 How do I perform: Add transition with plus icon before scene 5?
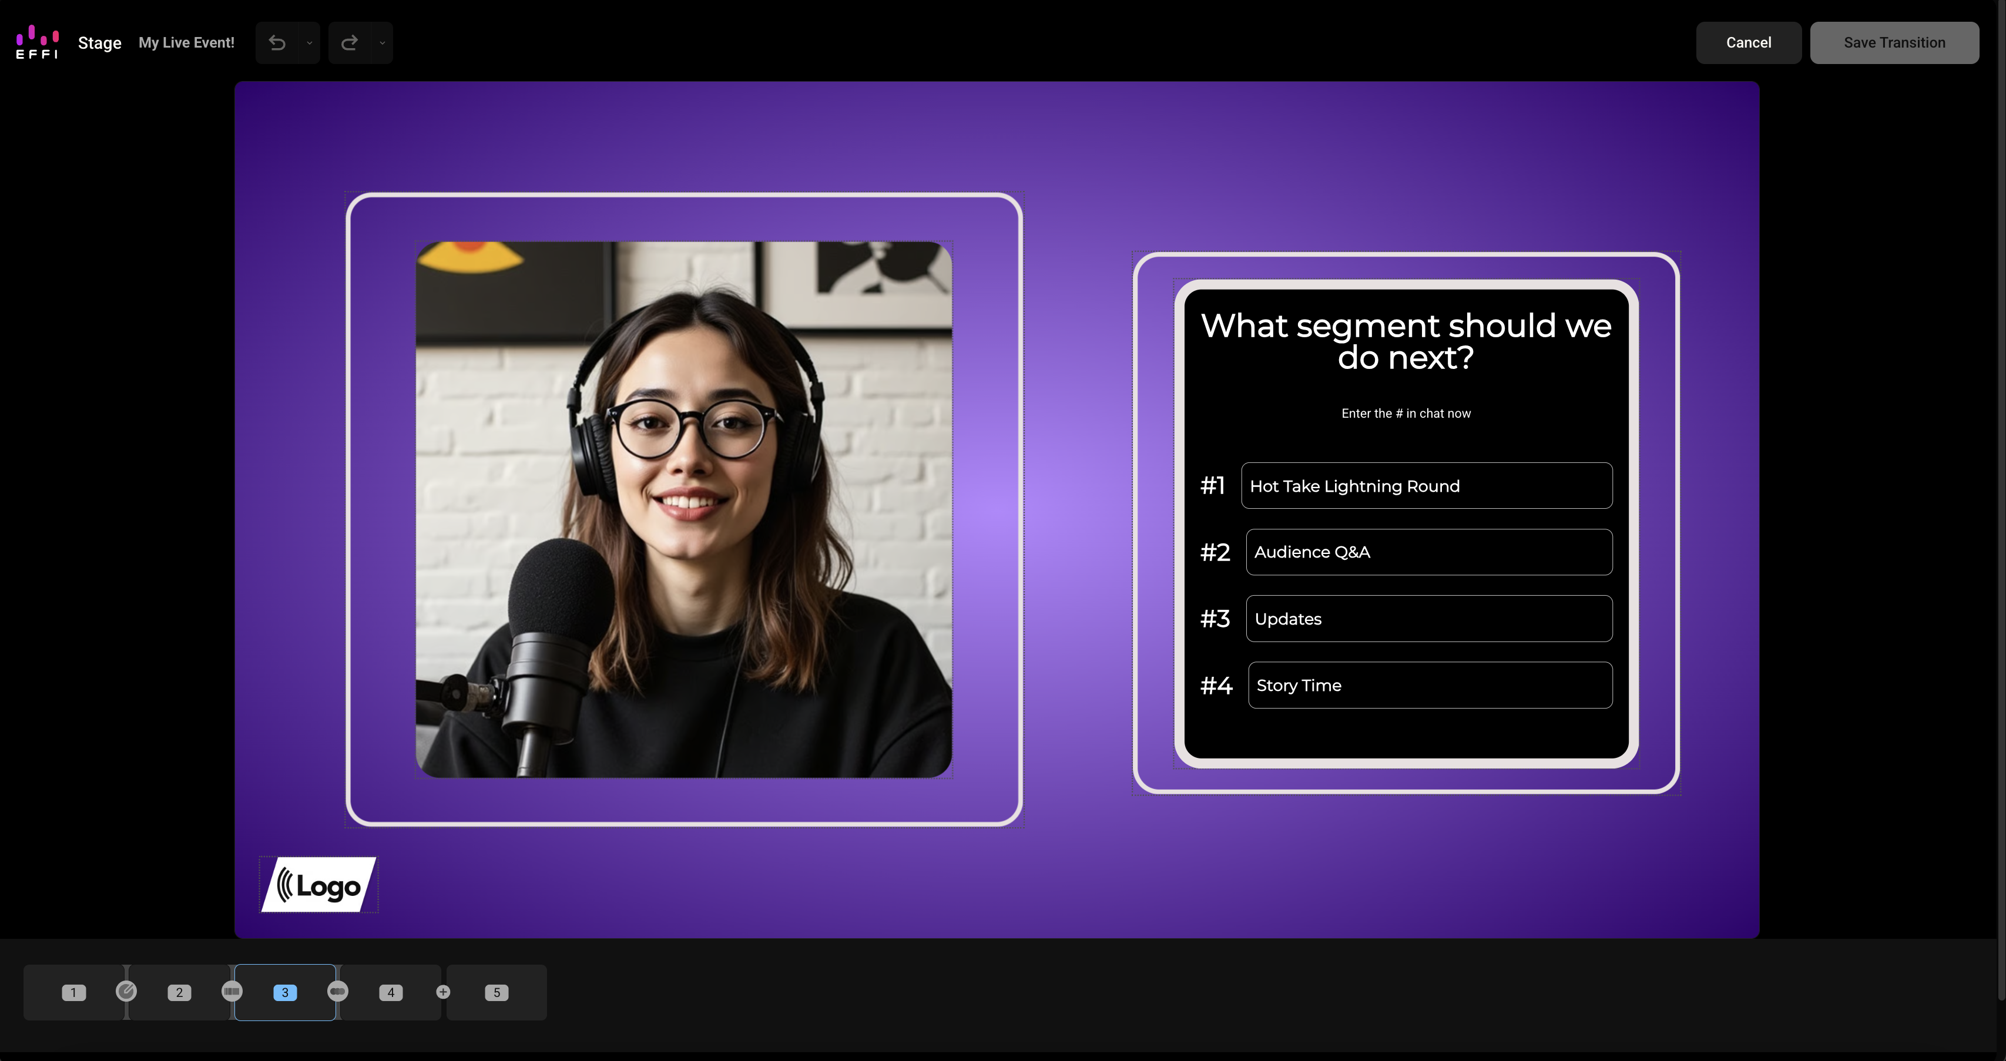(x=443, y=992)
